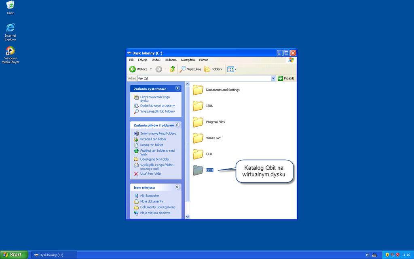This screenshot has height=259, width=414.
Task: Open the Widok menu
Action: (156, 60)
